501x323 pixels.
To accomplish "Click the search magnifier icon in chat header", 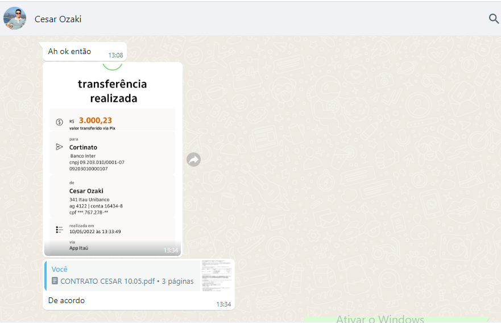I will coord(494,19).
